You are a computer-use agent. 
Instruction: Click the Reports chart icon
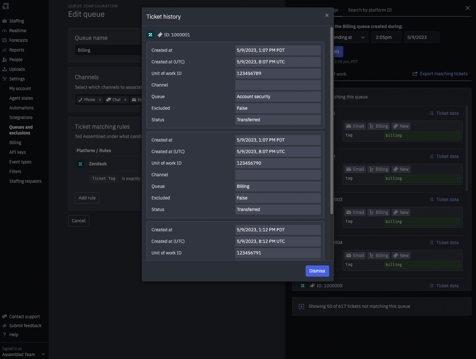point(4,50)
